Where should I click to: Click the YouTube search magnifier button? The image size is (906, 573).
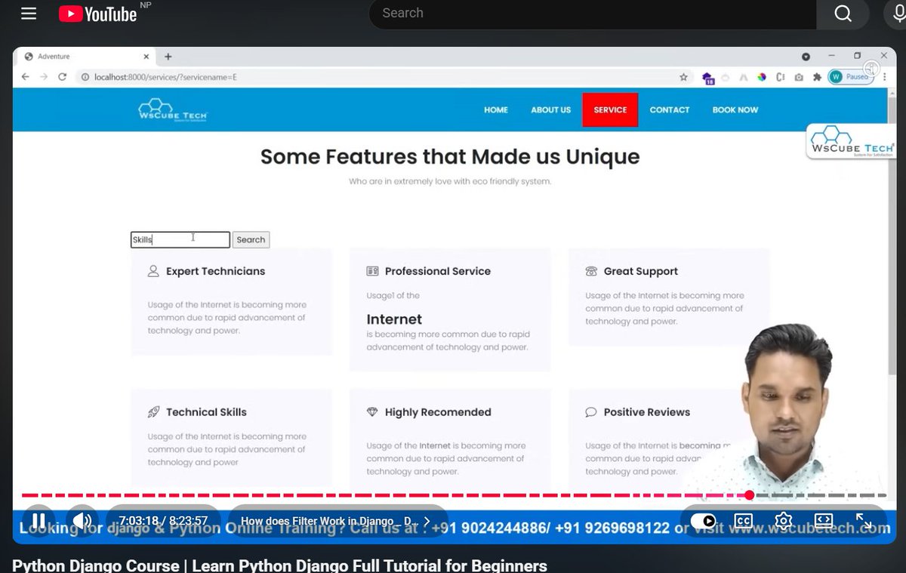point(843,14)
